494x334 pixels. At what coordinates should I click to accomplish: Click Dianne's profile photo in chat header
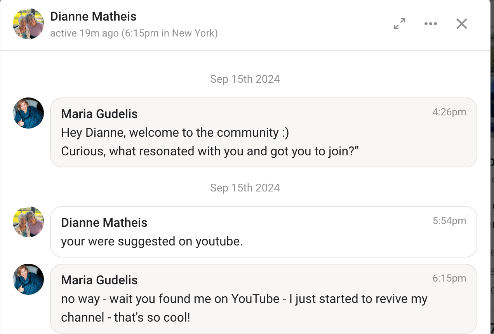point(28,24)
